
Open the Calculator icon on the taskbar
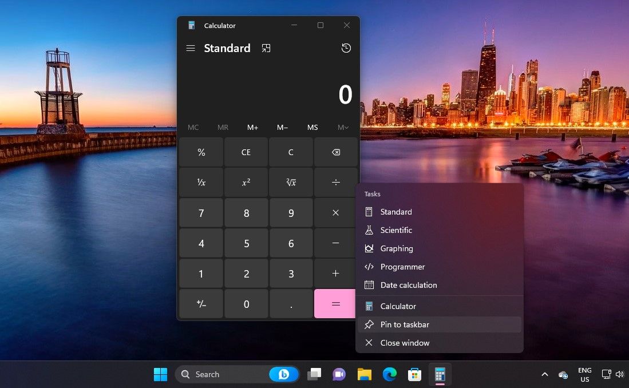click(440, 374)
